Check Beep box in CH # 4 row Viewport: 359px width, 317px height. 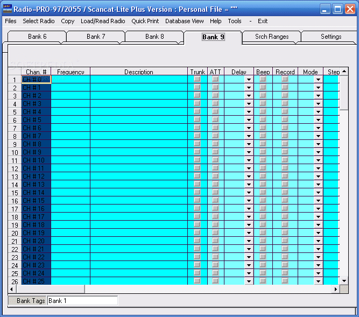pos(263,111)
